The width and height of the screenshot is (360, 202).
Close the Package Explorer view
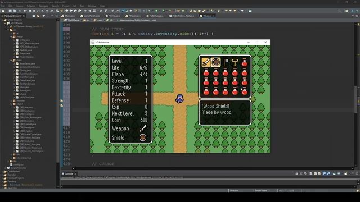coord(24,16)
